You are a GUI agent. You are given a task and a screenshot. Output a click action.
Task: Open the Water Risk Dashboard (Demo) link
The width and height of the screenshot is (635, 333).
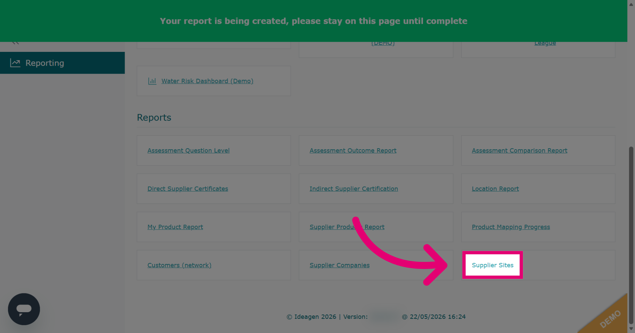[x=207, y=81]
